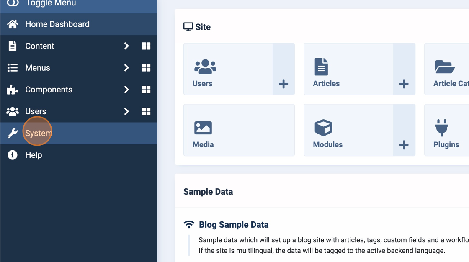This screenshot has width=469, height=262.
Task: Open the Menus dashboard grid icon
Action: (x=146, y=68)
